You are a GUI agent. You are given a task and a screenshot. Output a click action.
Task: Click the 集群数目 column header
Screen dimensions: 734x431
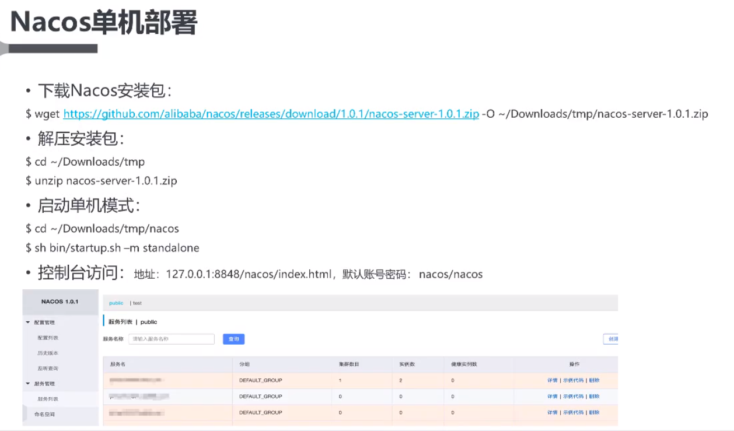pos(348,364)
